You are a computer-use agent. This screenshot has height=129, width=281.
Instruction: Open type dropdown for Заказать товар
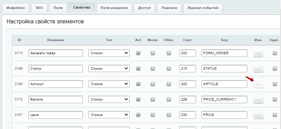(109, 53)
